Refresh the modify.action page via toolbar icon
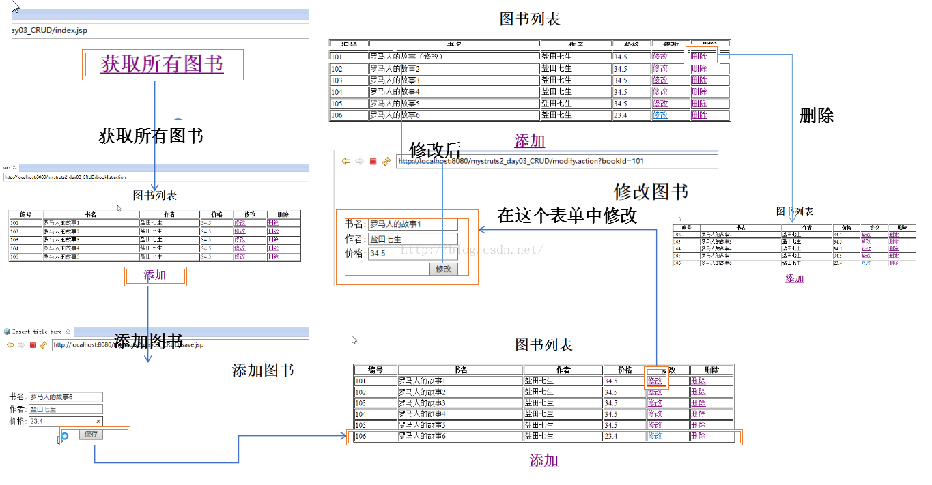The height and width of the screenshot is (485, 932). click(x=386, y=161)
